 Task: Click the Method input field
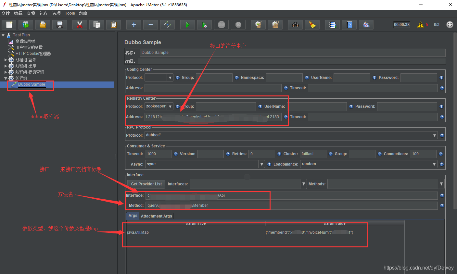pos(291,205)
